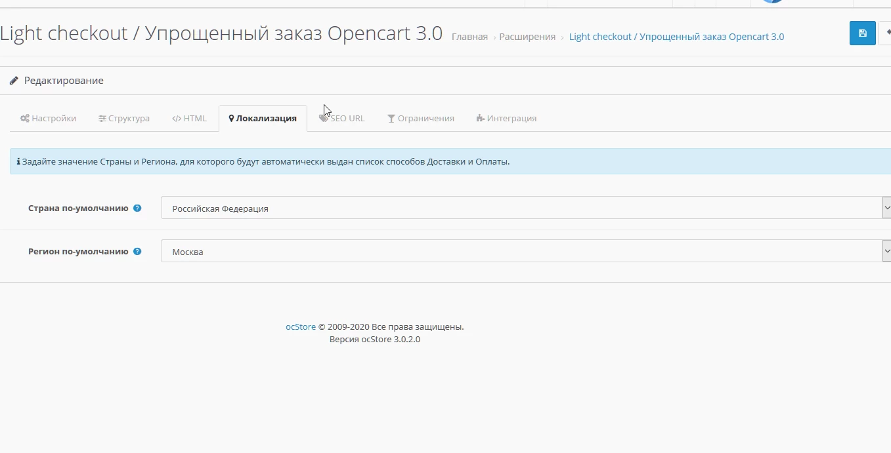Select the Локализация tab
This screenshot has width=891, height=453.
tap(263, 119)
